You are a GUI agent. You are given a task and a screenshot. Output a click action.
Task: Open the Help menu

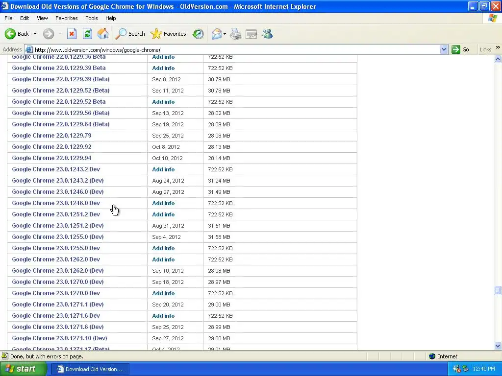pos(110,18)
